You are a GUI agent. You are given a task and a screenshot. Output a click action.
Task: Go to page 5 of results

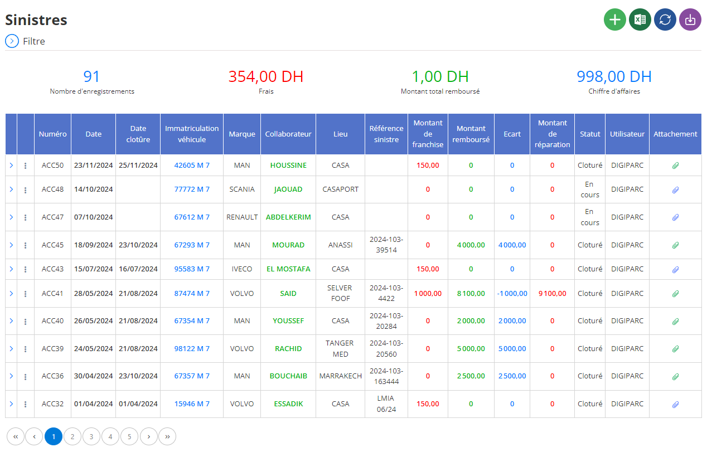(129, 436)
